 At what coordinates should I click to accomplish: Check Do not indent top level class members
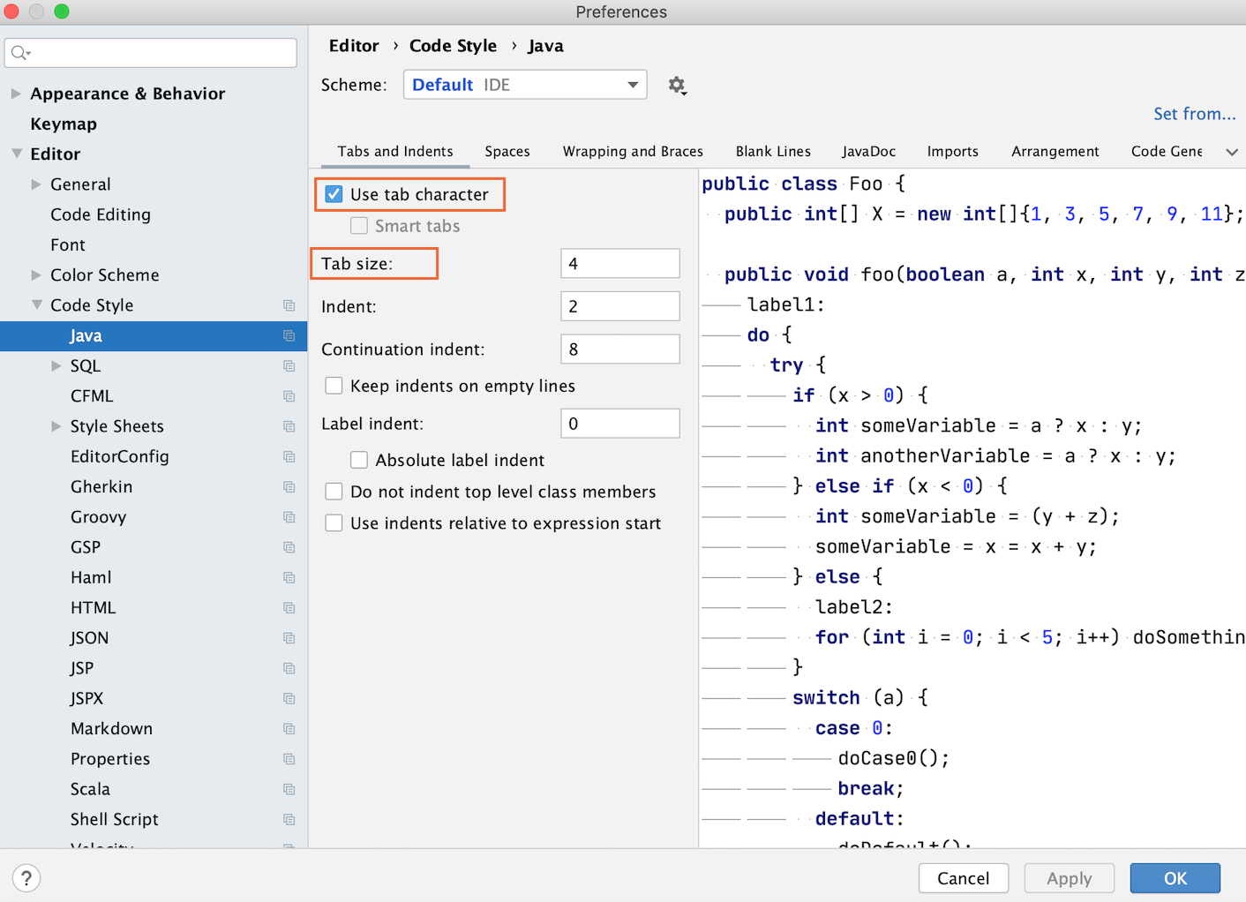click(334, 492)
